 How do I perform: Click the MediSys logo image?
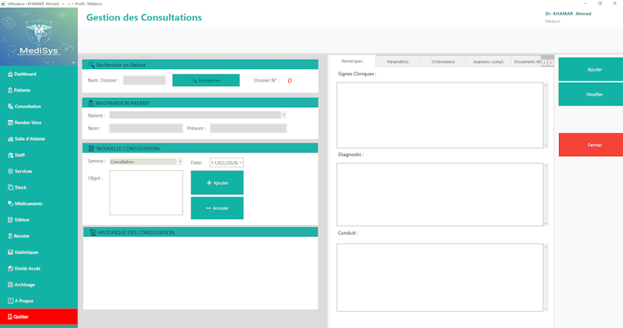coord(39,37)
